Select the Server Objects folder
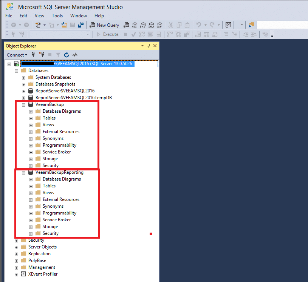Viewport: 308px width, 282px height. point(42,247)
